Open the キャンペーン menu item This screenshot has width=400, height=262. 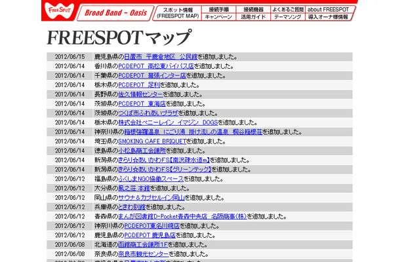point(218,17)
